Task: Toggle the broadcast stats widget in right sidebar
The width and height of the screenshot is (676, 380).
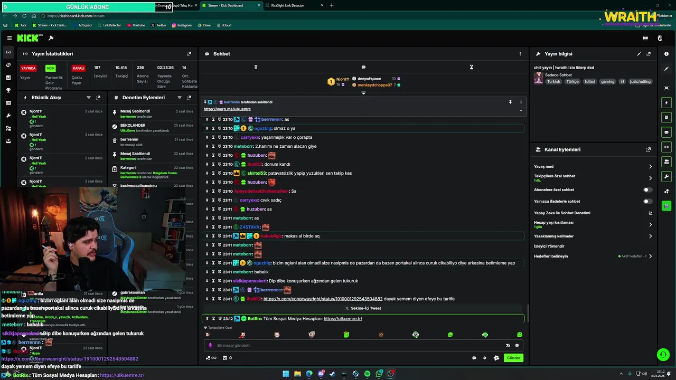Action: (666, 147)
